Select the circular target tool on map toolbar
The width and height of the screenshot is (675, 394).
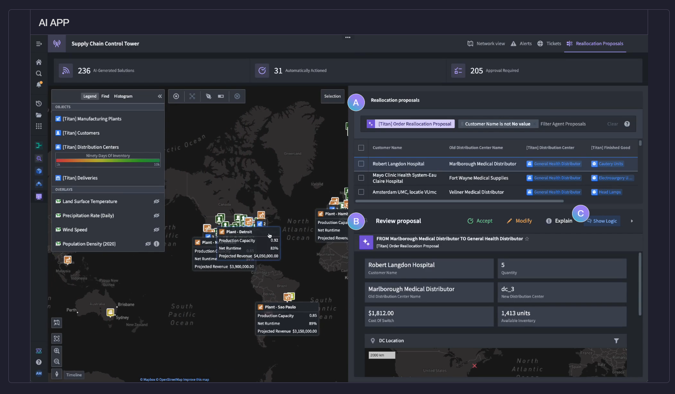point(176,96)
